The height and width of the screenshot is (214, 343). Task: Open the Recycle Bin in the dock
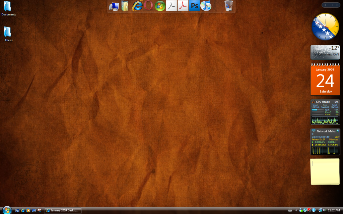(228, 6)
